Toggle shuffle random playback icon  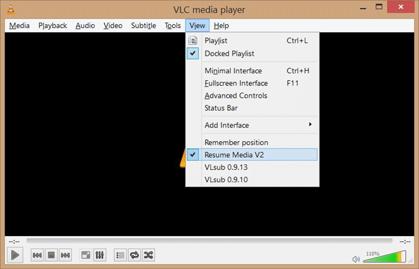click(148, 255)
